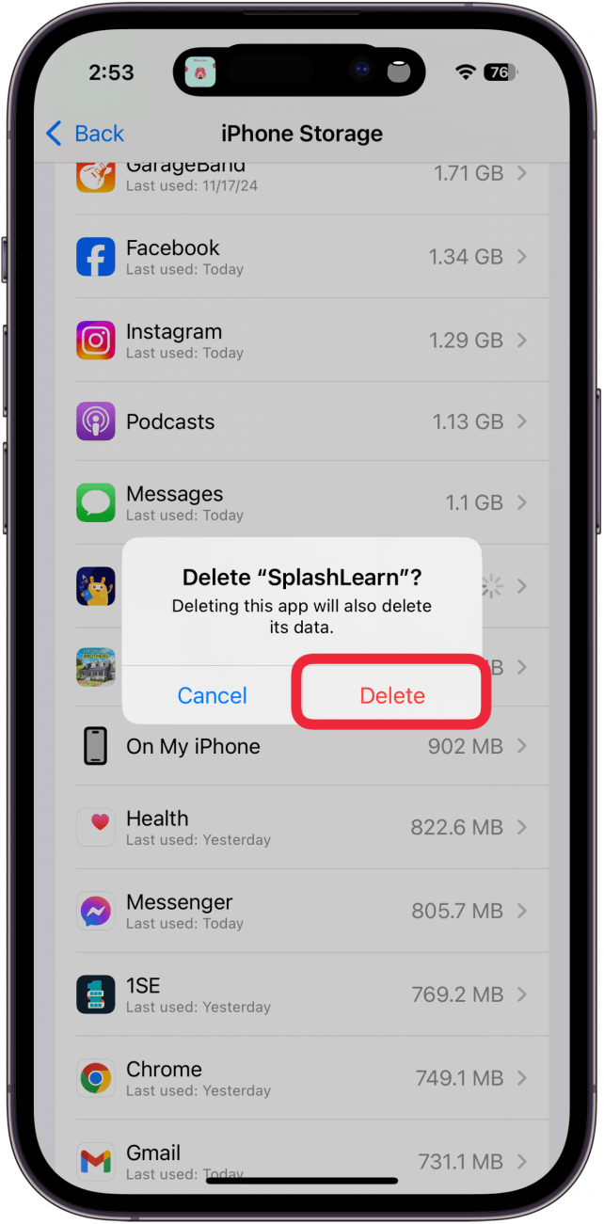
Task: Tap the Health app icon
Action: (x=96, y=828)
